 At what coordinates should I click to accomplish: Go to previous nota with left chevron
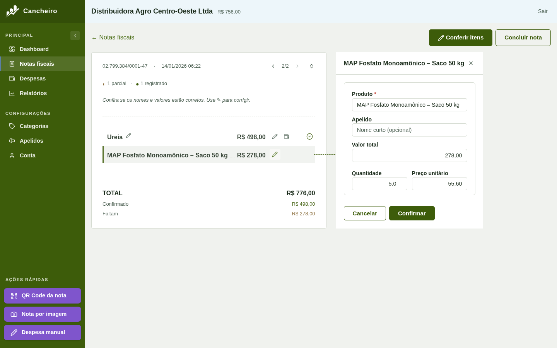coord(273,66)
